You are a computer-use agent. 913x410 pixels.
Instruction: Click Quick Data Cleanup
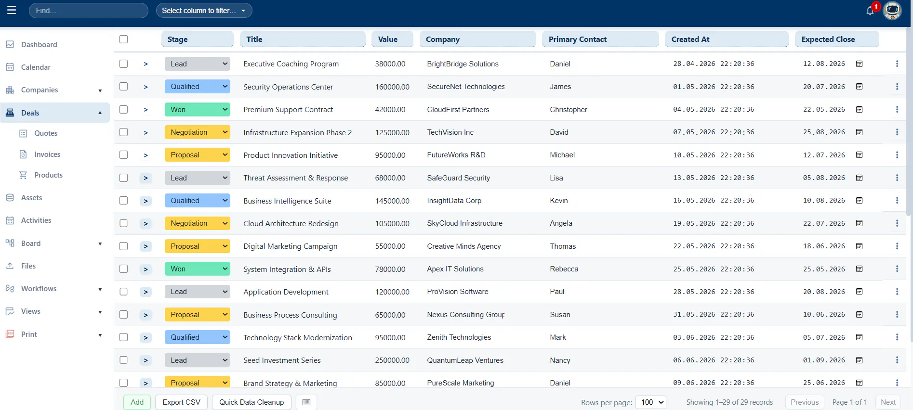click(251, 402)
